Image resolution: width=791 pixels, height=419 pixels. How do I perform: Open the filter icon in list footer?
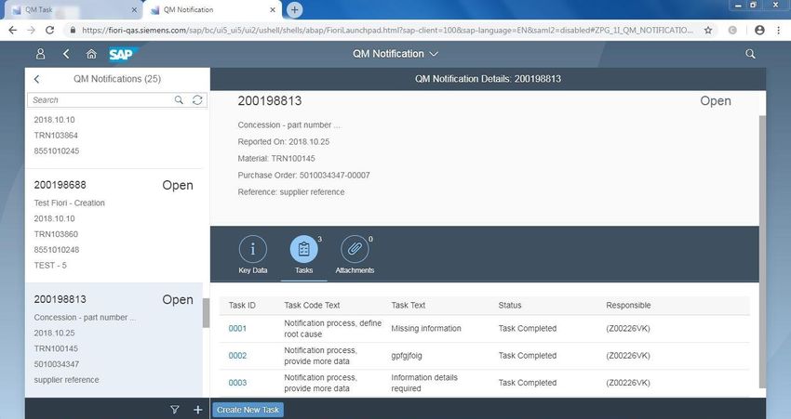[x=175, y=410]
